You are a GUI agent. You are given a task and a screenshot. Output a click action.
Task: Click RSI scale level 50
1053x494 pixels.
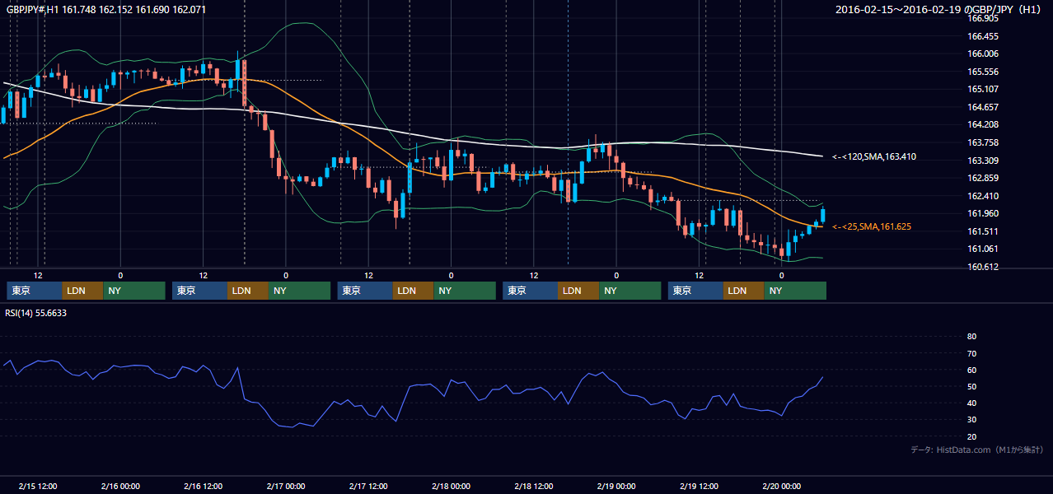(x=971, y=386)
